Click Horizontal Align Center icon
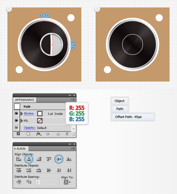 [x=29, y=159]
